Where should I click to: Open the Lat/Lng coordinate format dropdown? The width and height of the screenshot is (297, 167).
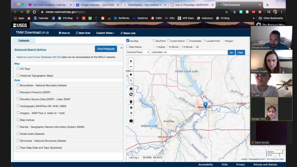click(134, 157)
